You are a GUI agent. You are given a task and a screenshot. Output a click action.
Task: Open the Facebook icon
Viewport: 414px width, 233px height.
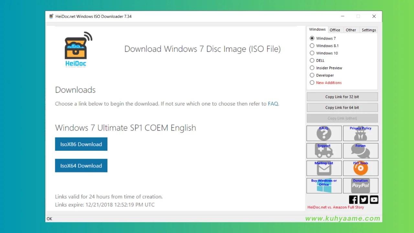click(354, 200)
